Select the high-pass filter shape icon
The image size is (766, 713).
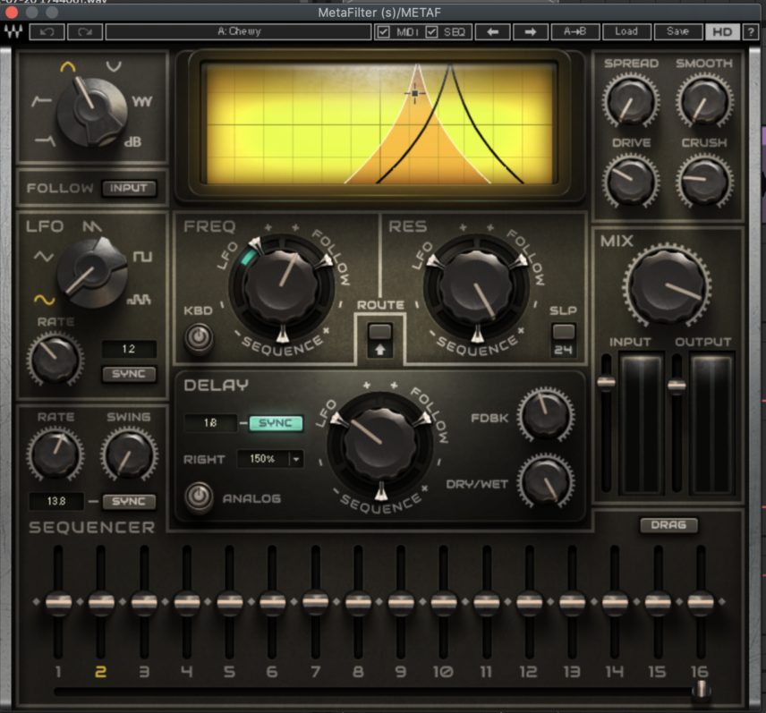(x=41, y=101)
